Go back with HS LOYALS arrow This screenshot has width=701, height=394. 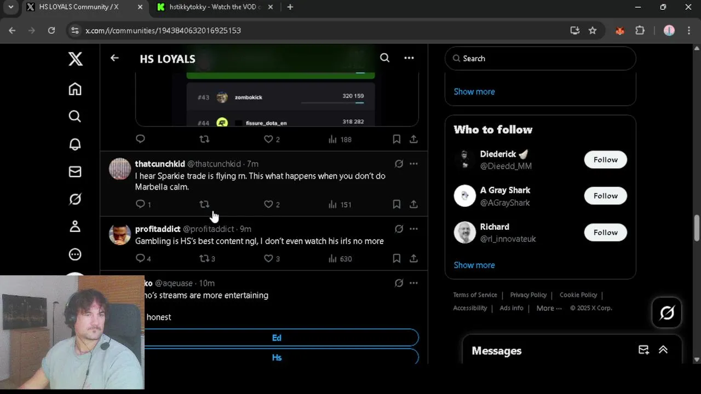pyautogui.click(x=114, y=58)
